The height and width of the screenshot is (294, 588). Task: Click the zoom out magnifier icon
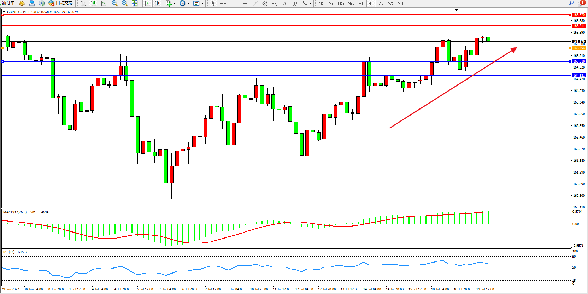tap(124, 3)
